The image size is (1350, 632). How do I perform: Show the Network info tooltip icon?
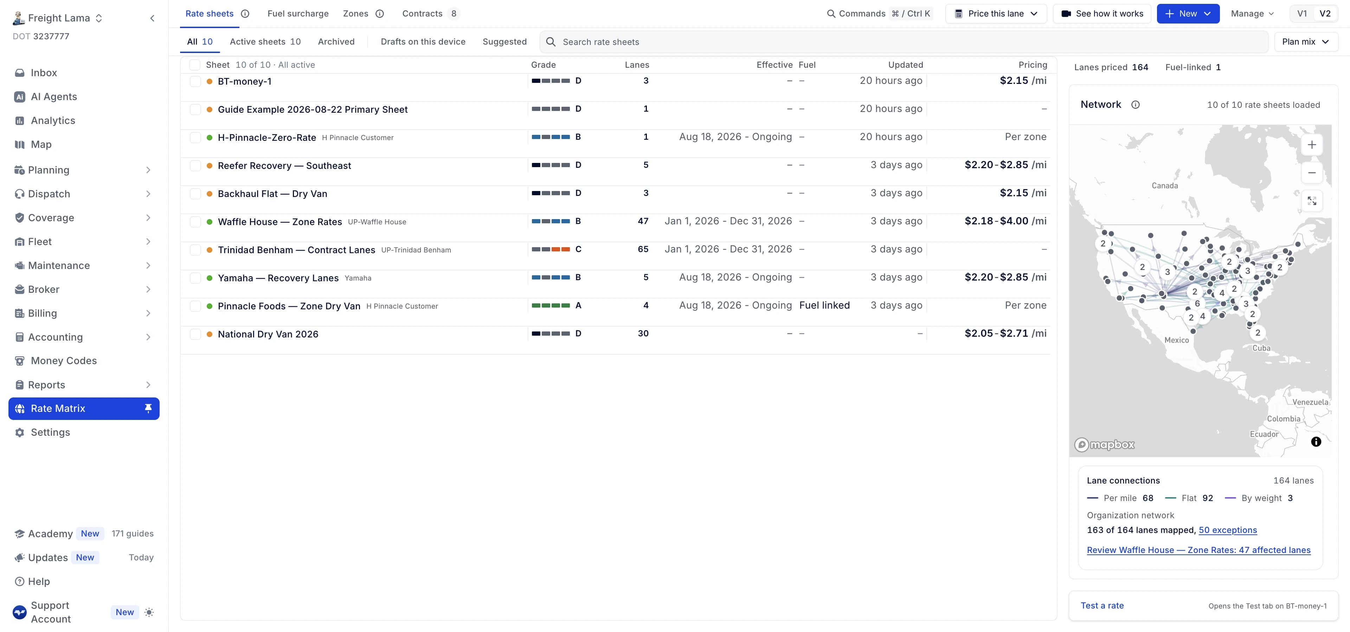point(1135,105)
